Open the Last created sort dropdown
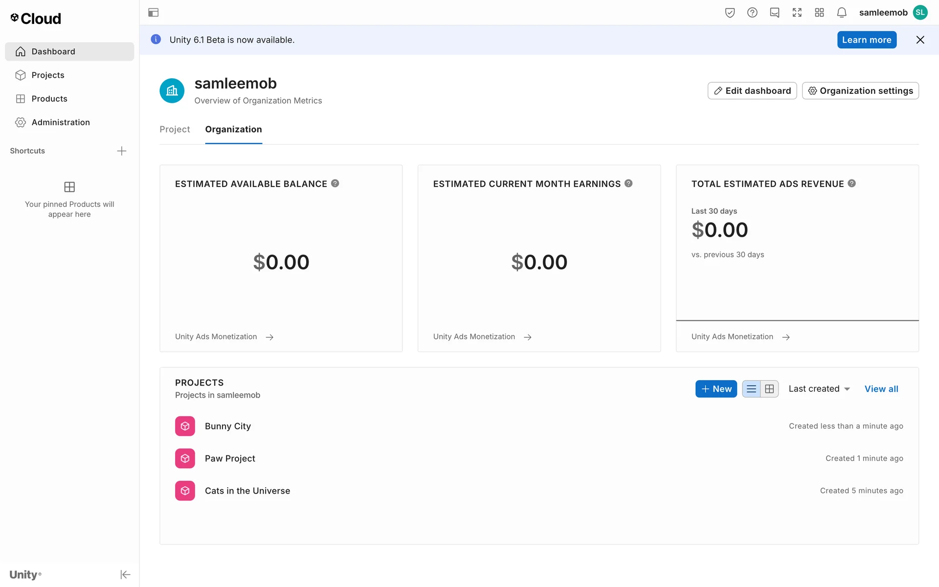This screenshot has height=587, width=939. (x=819, y=389)
